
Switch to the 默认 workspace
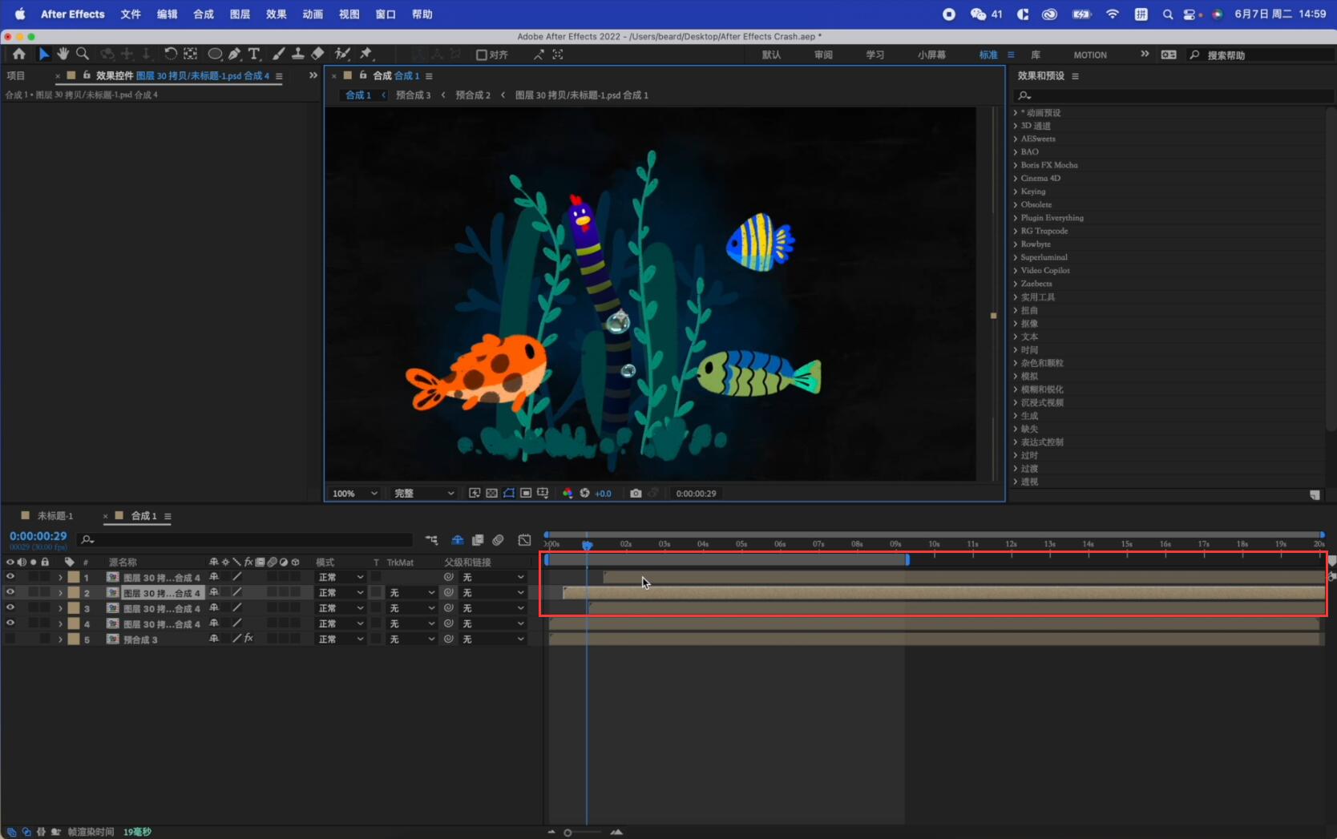click(x=771, y=54)
